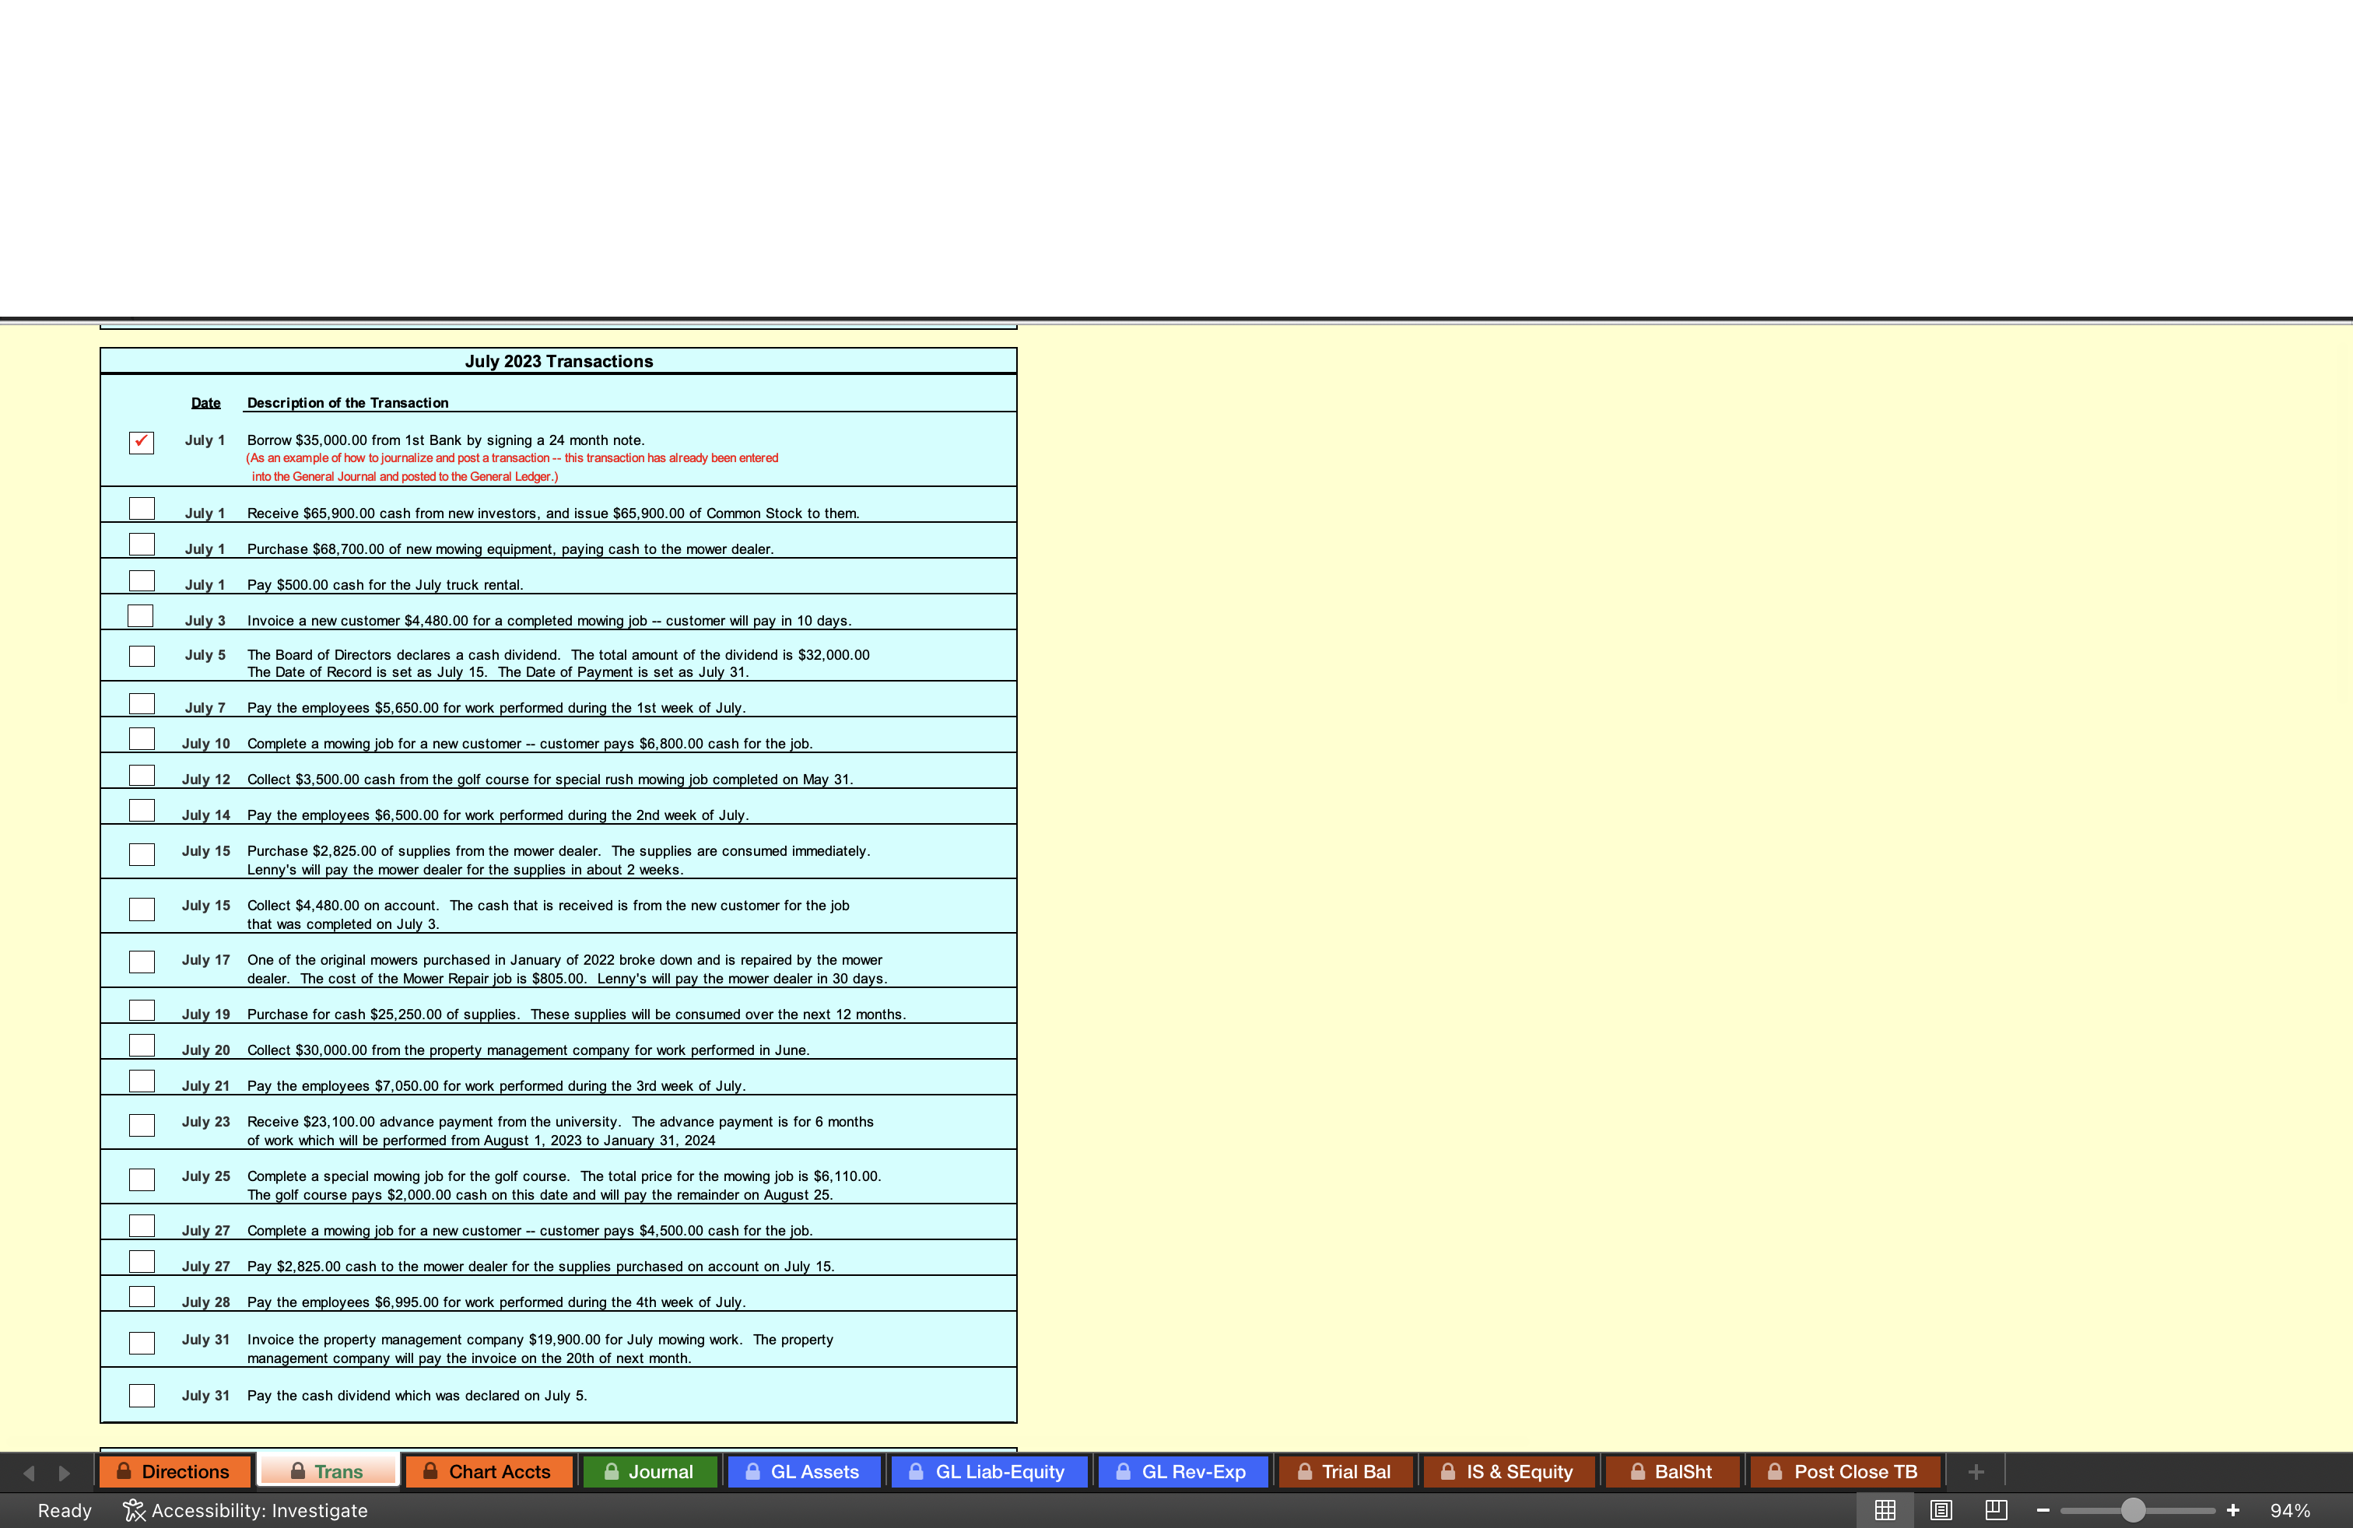Uncheck the July 1 borrow transaction checkbox
This screenshot has height=1528, width=2353.
pos(142,443)
